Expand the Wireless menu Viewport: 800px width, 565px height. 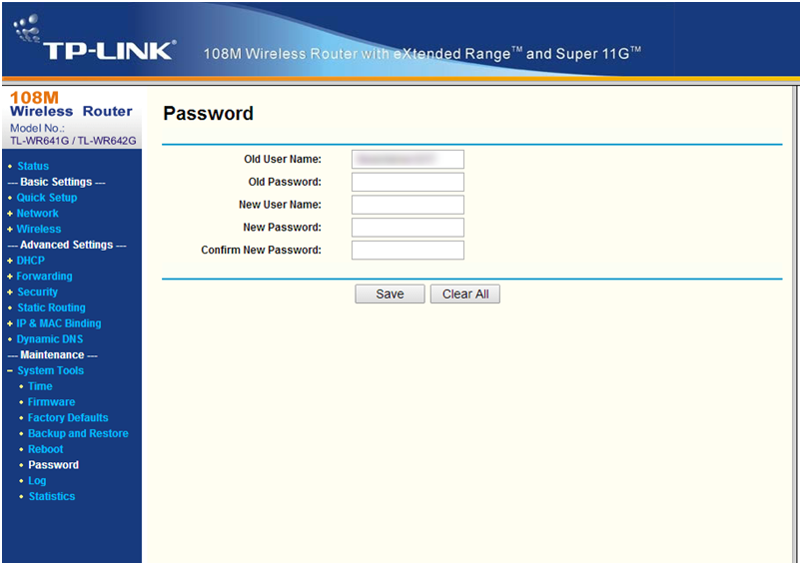(39, 230)
